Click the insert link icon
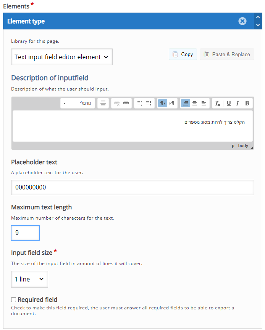Viewport: 265px width, 330px height. tap(126, 103)
